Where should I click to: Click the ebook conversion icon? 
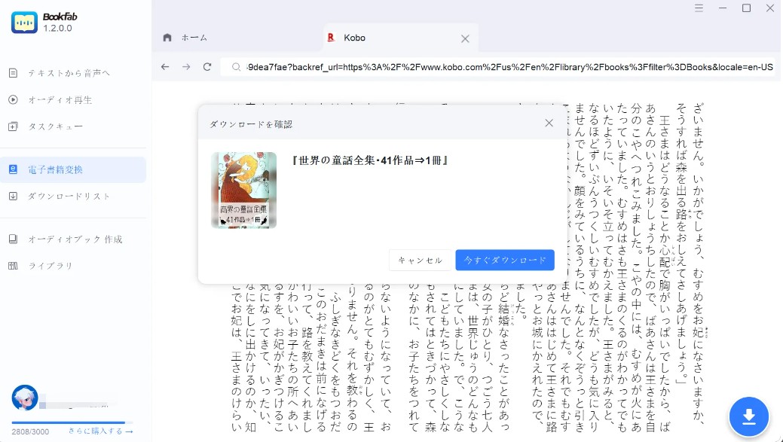[14, 169]
